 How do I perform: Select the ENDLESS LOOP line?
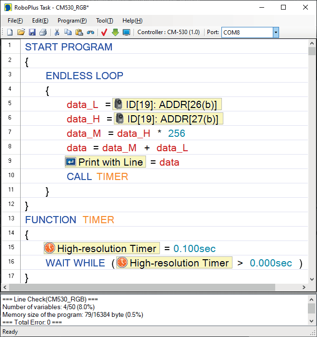84,76
